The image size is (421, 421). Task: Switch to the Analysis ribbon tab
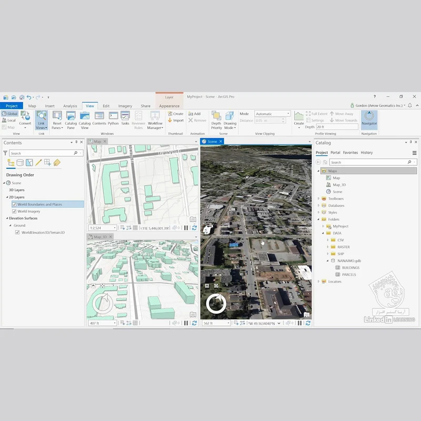coord(70,106)
